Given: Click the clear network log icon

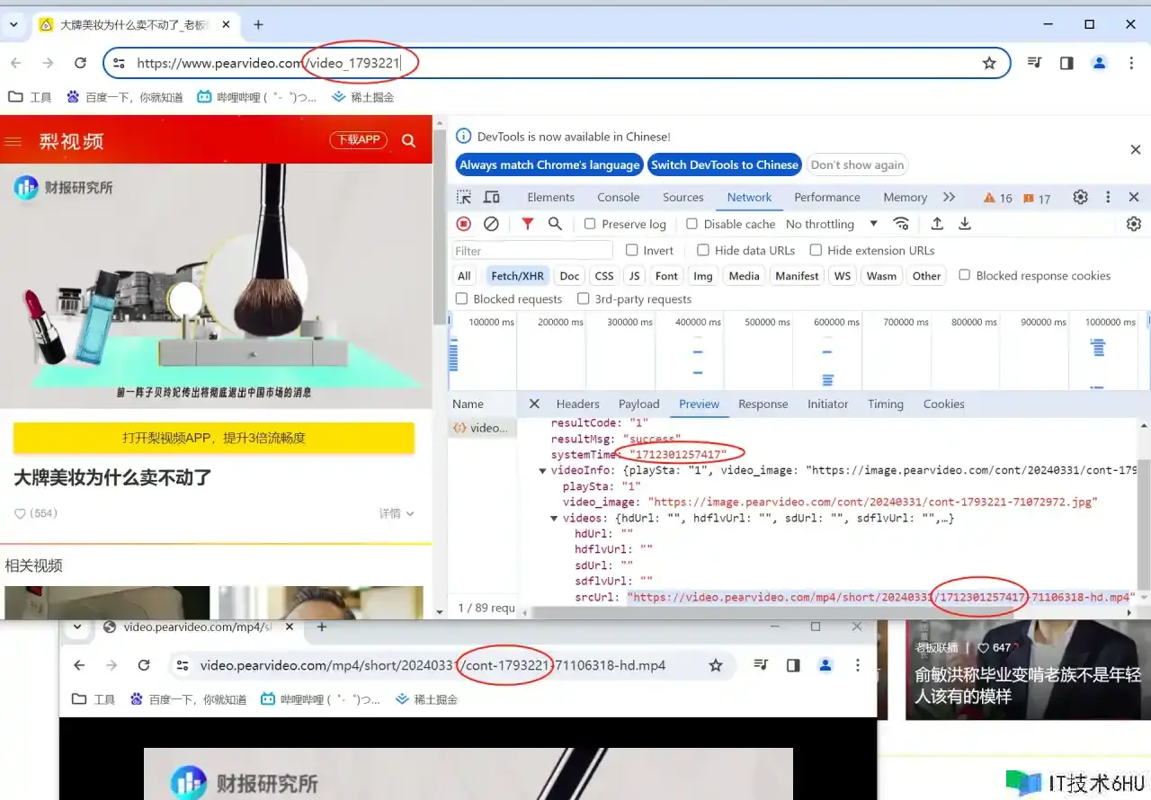Looking at the screenshot, I should (491, 224).
